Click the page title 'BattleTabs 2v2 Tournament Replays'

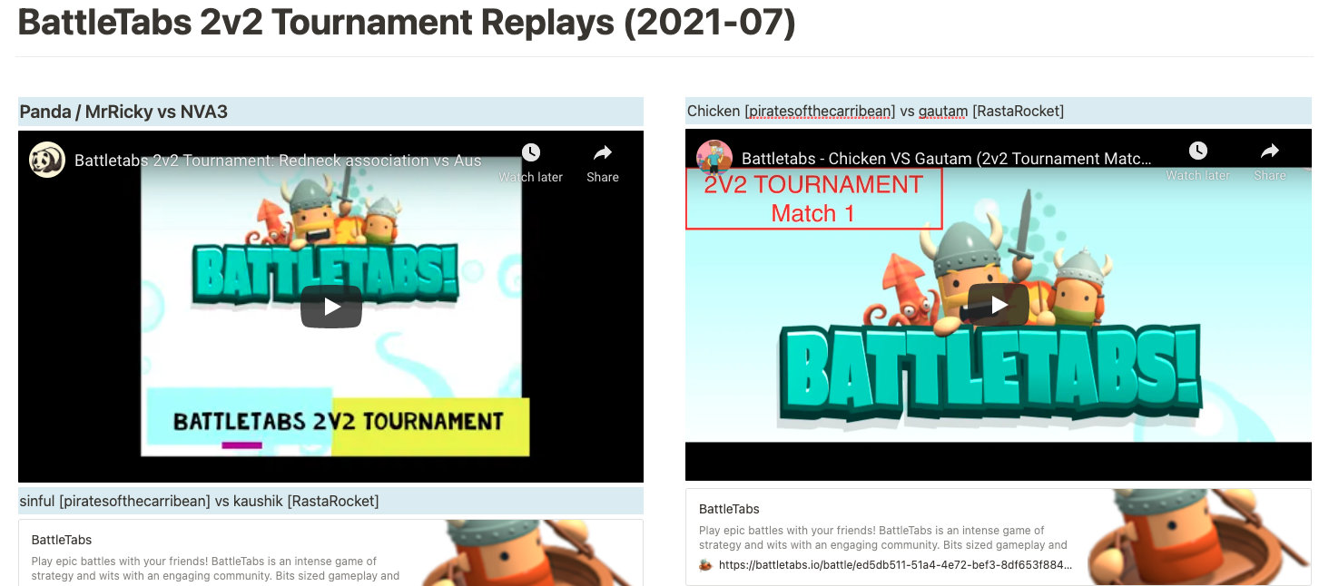[407, 22]
